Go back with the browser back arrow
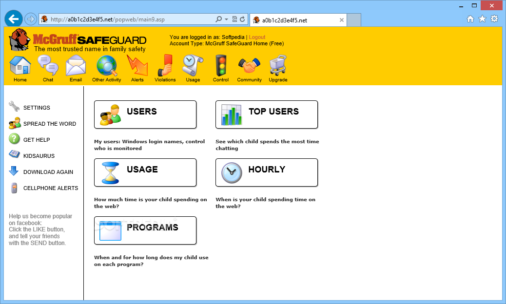 pyautogui.click(x=14, y=19)
